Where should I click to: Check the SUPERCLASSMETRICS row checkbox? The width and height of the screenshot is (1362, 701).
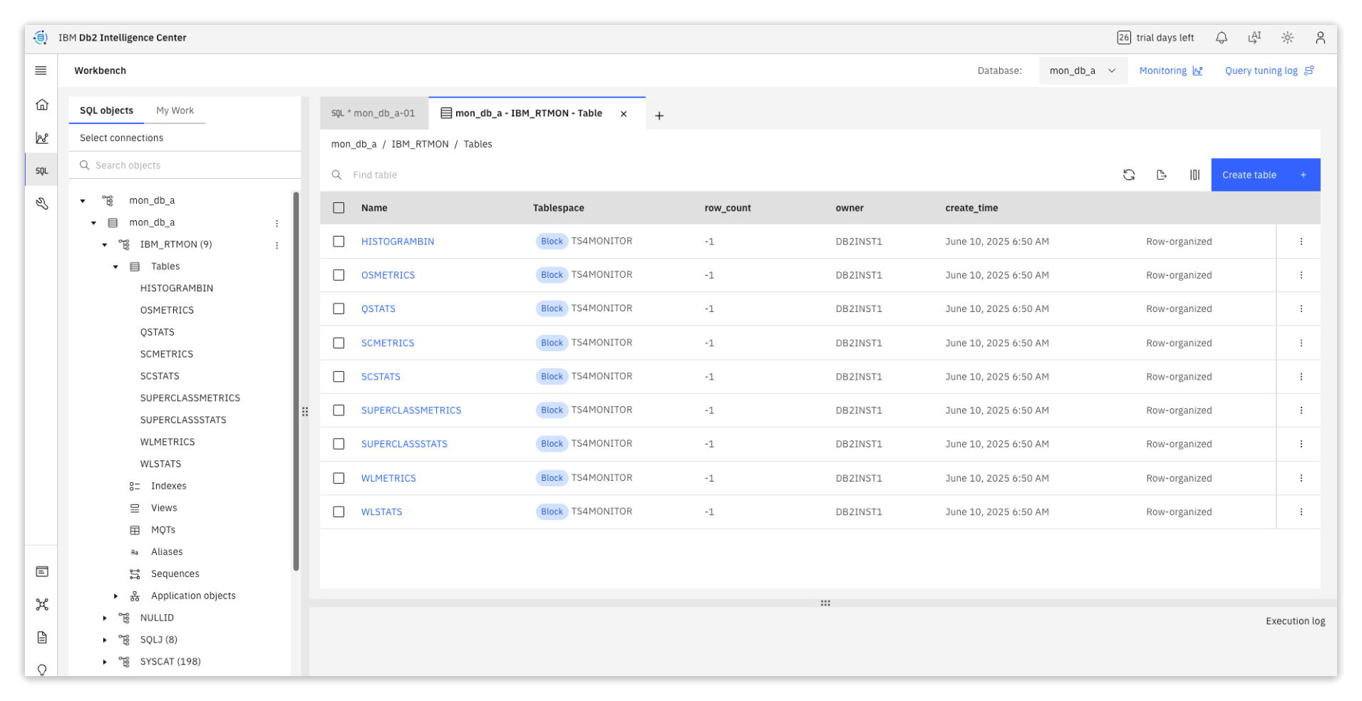coord(339,410)
